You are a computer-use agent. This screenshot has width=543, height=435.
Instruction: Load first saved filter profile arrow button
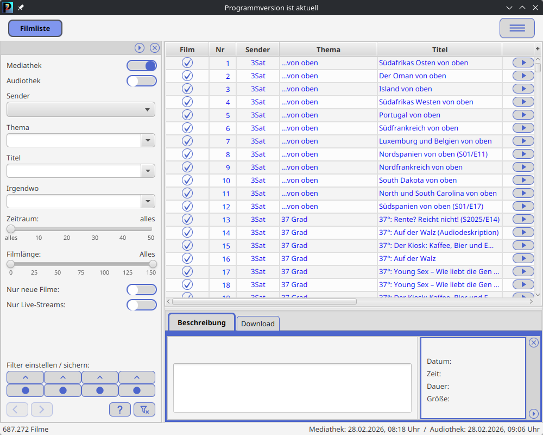[26, 377]
